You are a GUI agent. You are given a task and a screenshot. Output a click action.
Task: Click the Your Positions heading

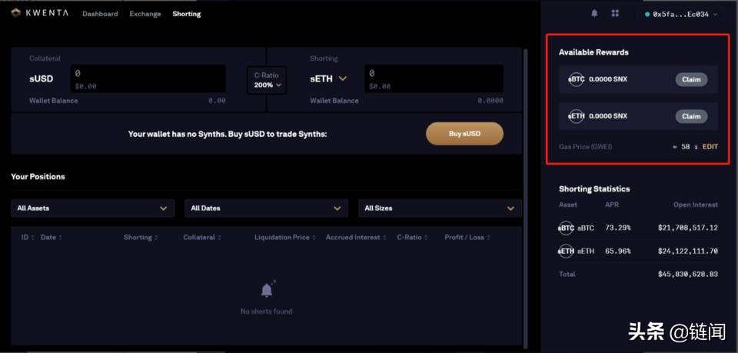coord(38,177)
